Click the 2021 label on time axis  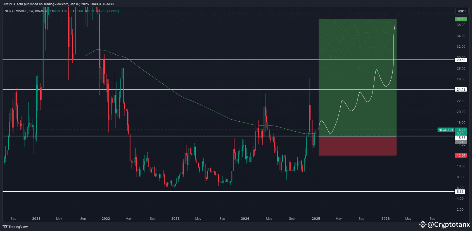(x=36, y=218)
